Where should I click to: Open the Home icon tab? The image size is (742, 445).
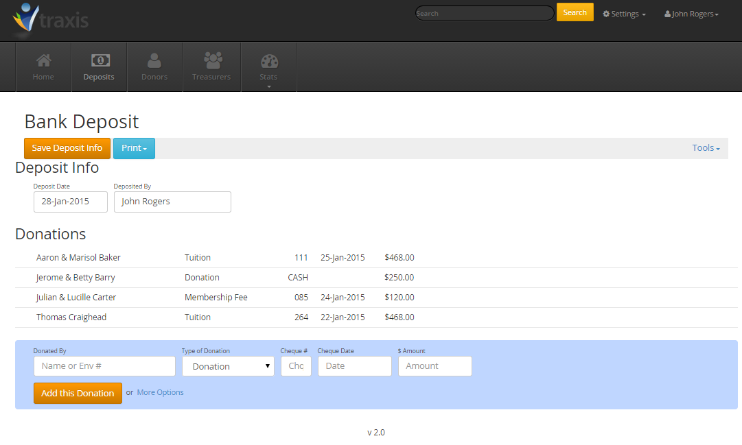[43, 60]
